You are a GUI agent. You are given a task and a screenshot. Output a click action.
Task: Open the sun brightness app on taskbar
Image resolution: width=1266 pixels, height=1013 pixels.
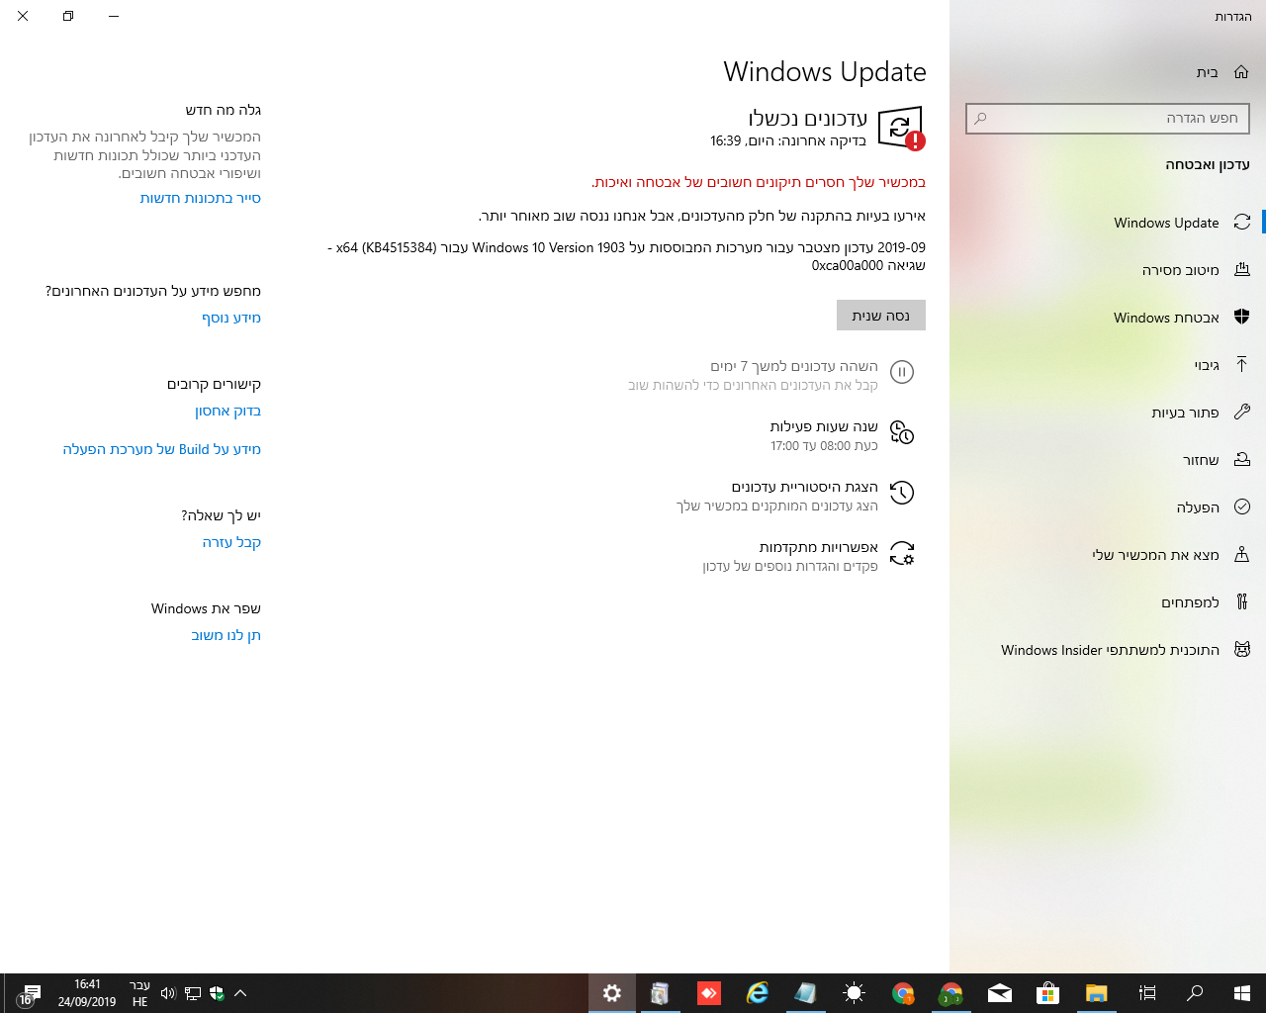coord(855,993)
